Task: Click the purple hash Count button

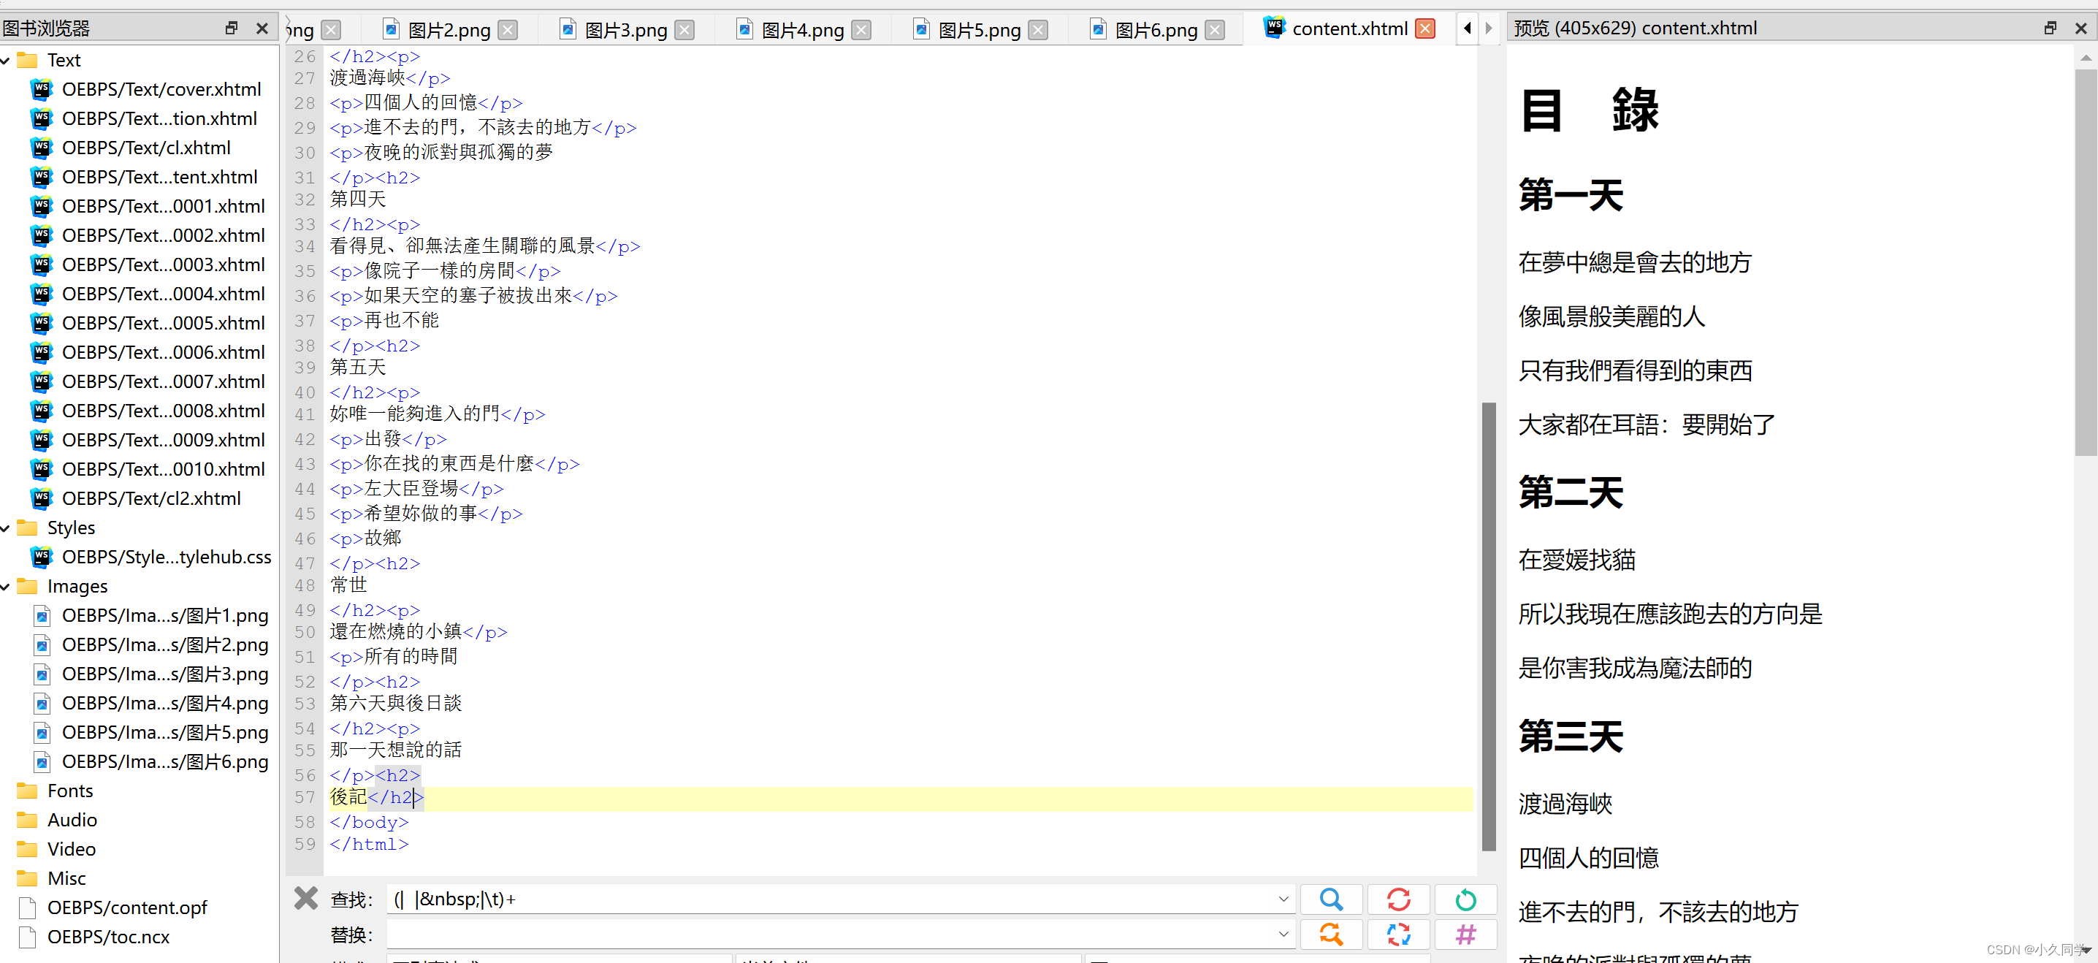Action: point(1465,934)
